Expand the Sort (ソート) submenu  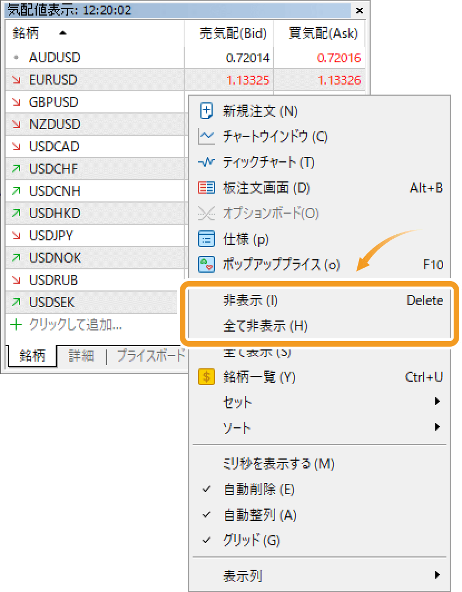(319, 427)
